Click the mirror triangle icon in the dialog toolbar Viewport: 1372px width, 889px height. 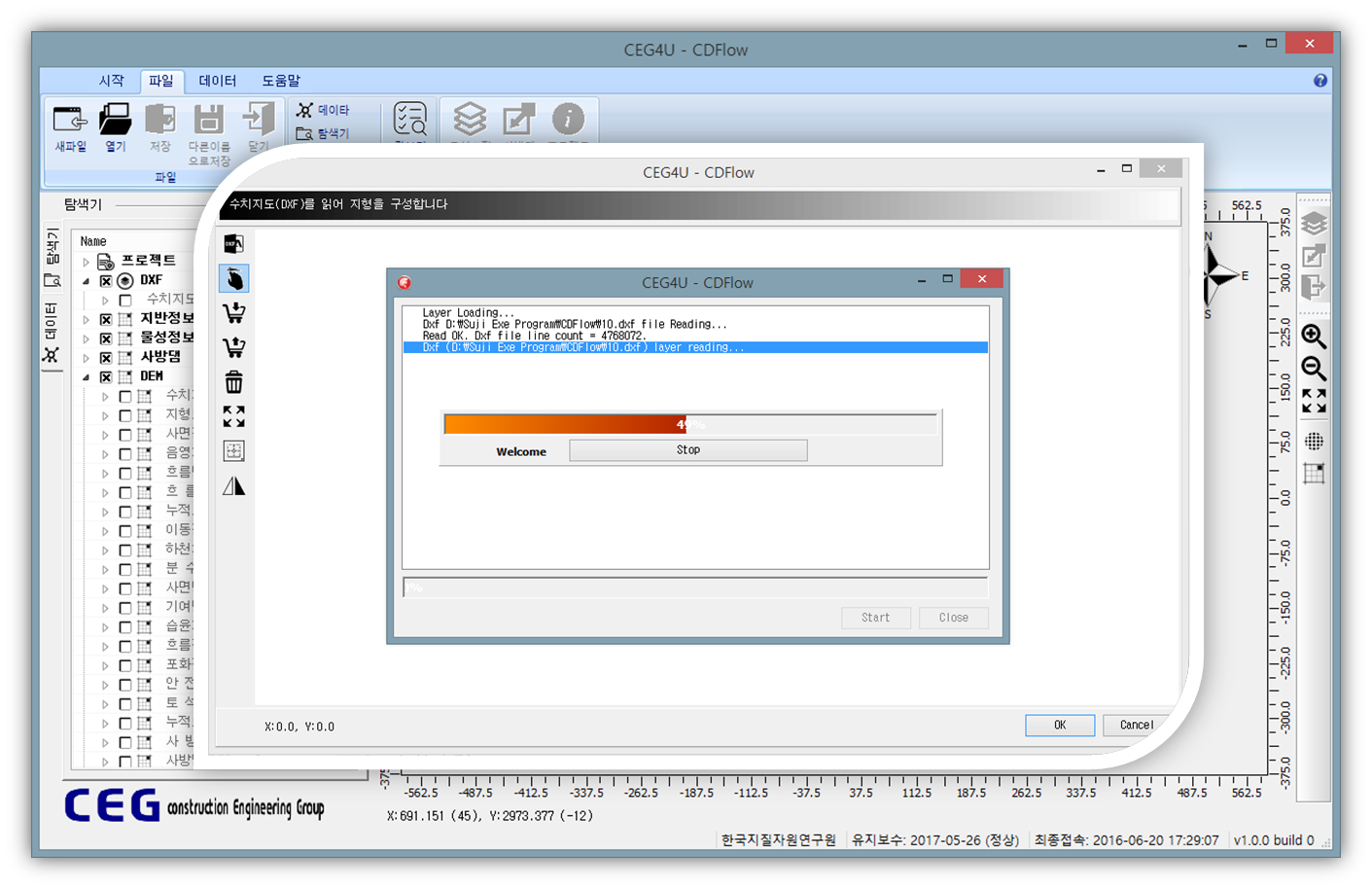click(234, 485)
